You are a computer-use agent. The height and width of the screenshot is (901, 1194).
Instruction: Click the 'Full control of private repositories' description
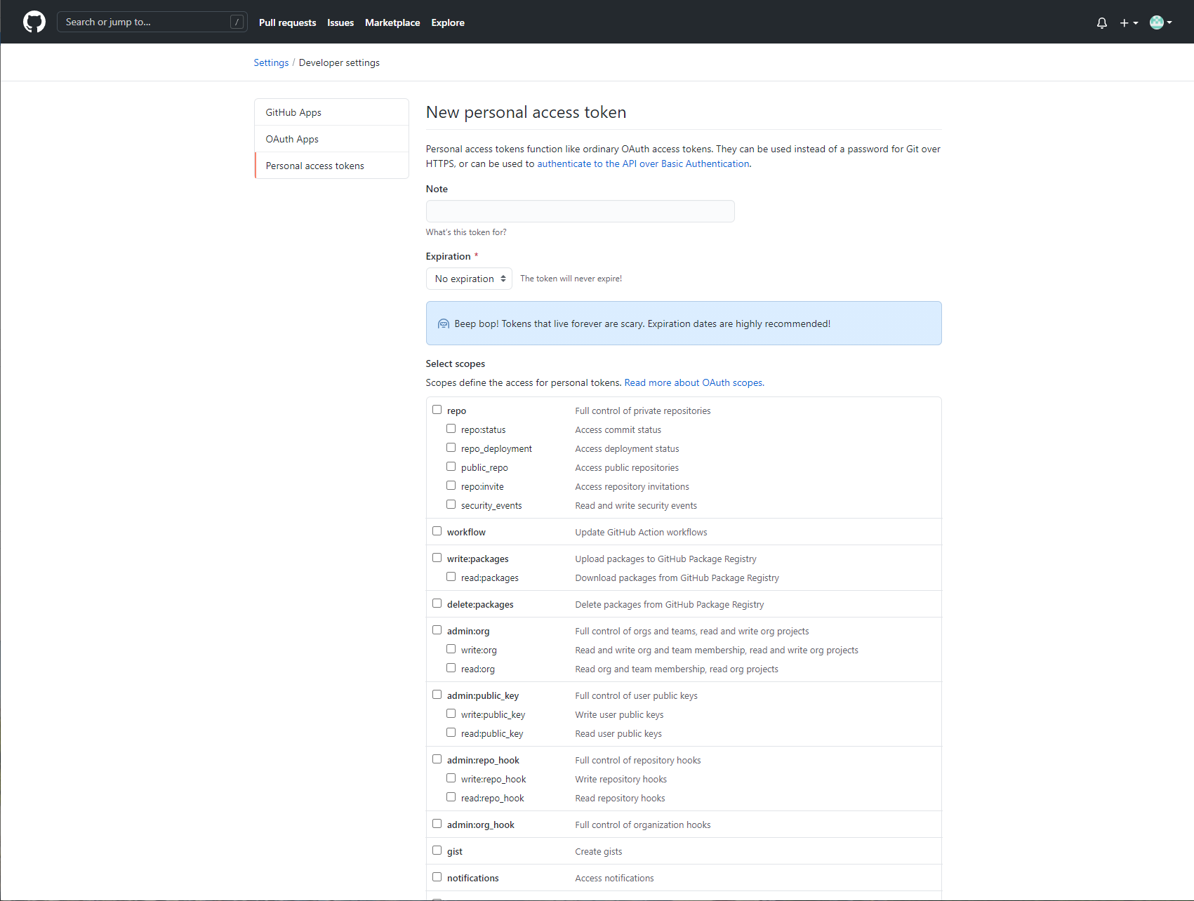coord(643,411)
